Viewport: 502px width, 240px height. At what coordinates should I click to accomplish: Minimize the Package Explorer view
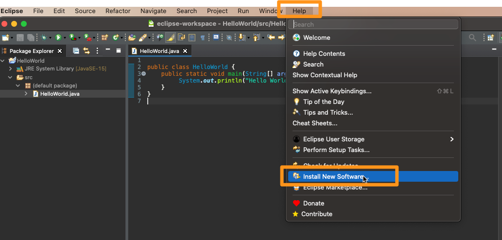point(108,50)
